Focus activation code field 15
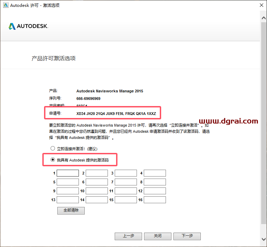The height and width of the screenshot is (247, 267). click(x=126, y=200)
